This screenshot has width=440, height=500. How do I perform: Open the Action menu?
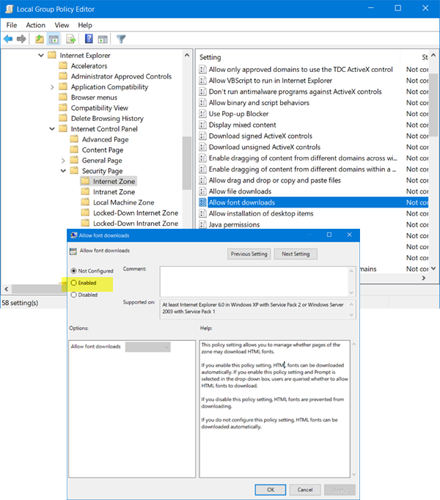[x=36, y=25]
